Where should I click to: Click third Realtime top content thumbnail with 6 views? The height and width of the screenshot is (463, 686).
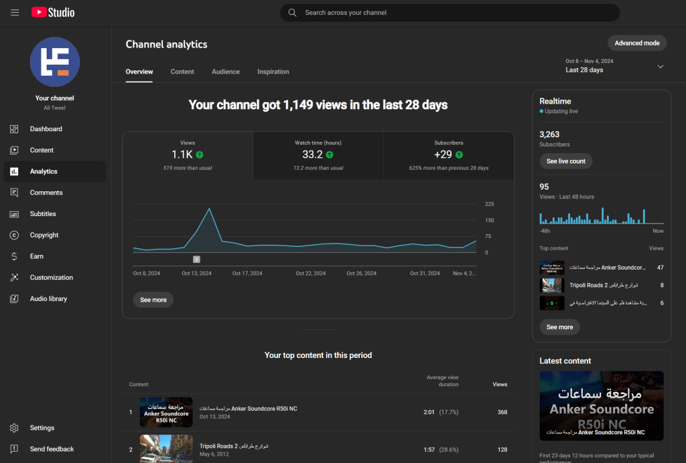(552, 303)
